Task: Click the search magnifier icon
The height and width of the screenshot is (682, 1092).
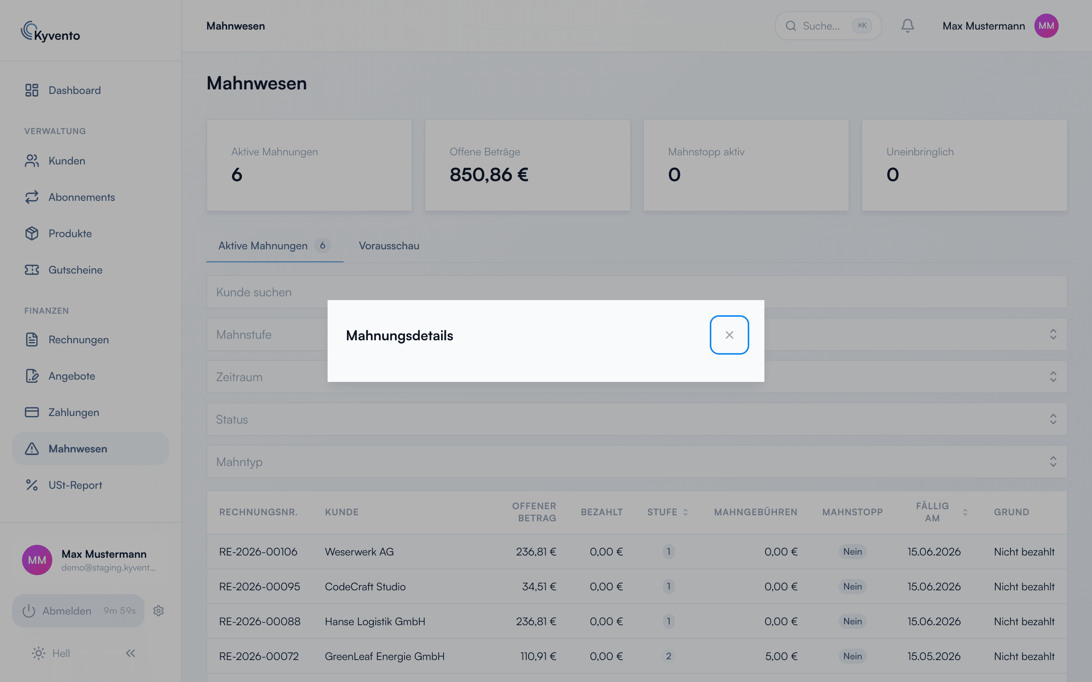Action: (x=791, y=26)
